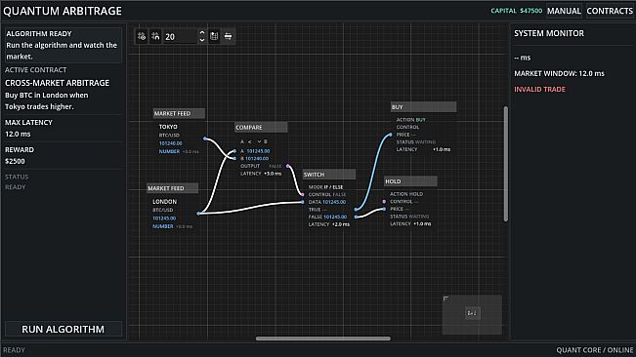Select the BUY node header
Image resolution: width=636 pixels, height=357 pixels.
click(x=423, y=107)
